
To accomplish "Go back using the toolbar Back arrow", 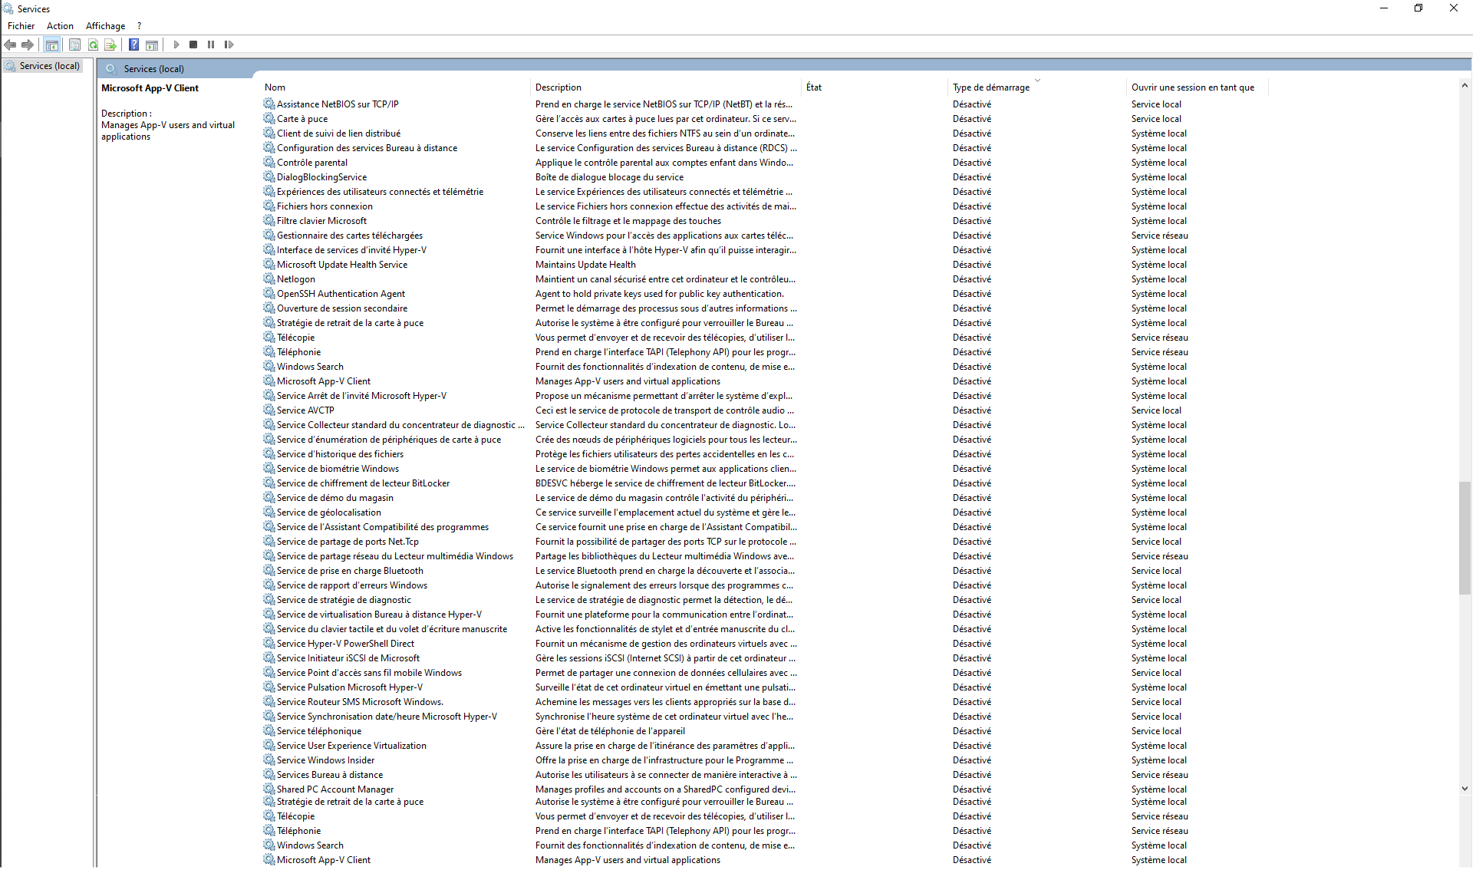I will [x=10, y=45].
